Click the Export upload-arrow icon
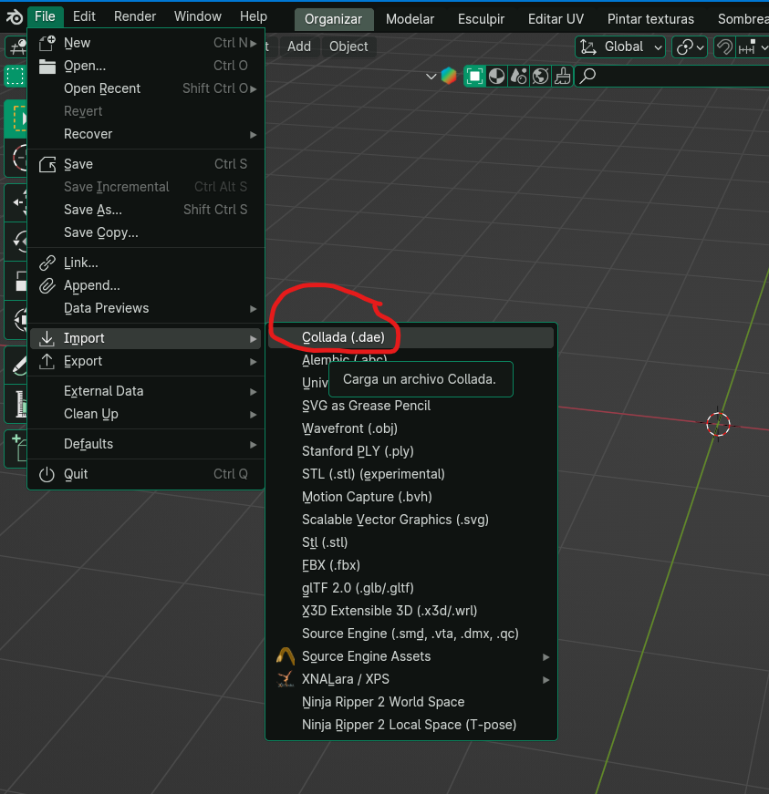Image resolution: width=769 pixels, height=794 pixels. (x=47, y=361)
